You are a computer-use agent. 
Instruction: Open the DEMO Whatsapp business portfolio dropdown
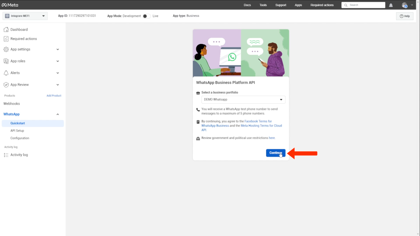243,100
